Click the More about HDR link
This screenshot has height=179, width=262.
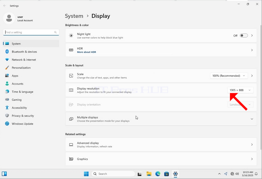pos(86,52)
